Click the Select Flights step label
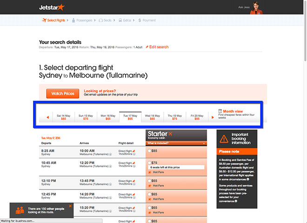 click(56, 20)
